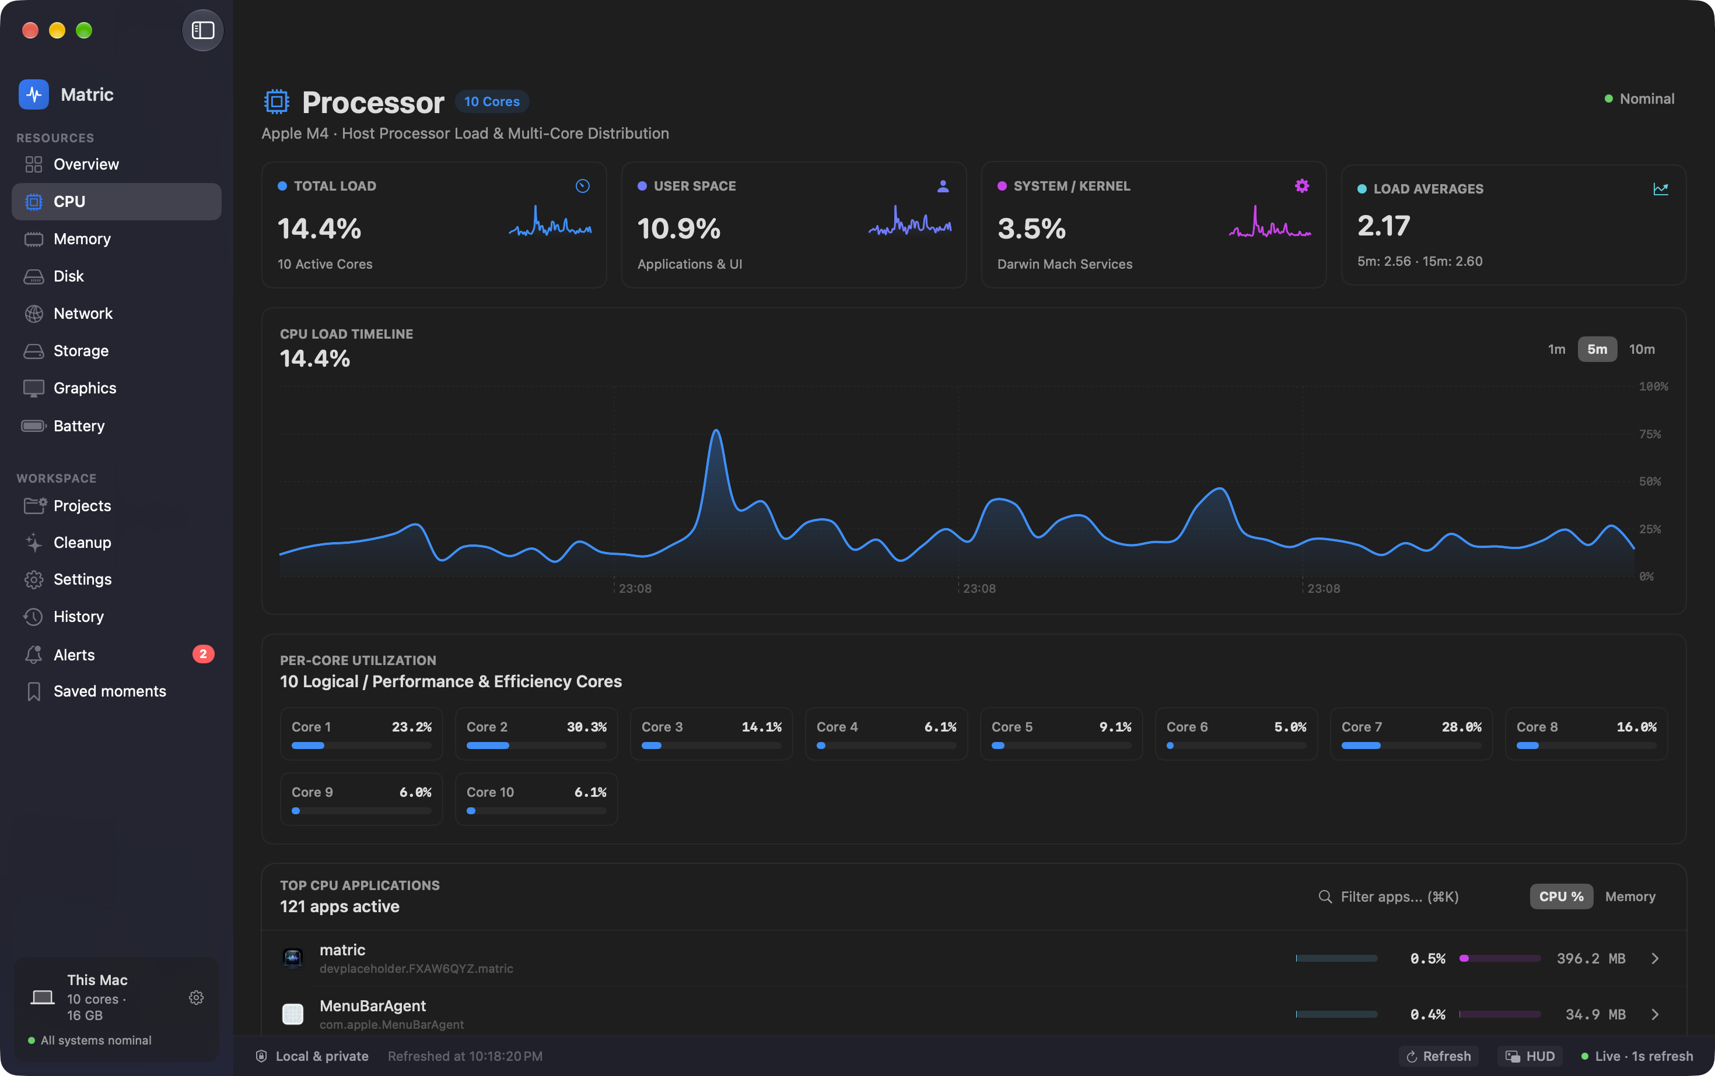This screenshot has width=1715, height=1076.
Task: Open the Memory section label
Action: [82, 239]
